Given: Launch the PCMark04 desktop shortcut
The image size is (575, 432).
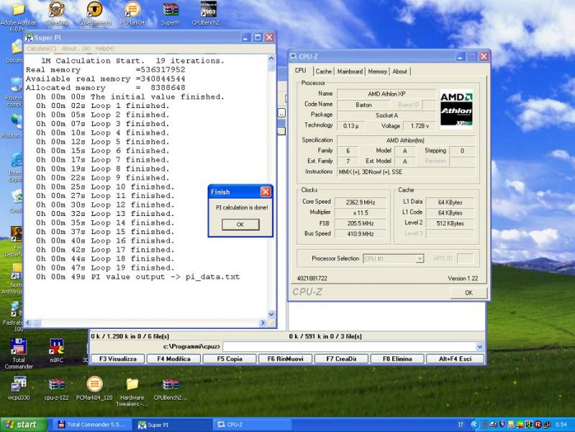Looking at the screenshot, I should pos(132,10).
